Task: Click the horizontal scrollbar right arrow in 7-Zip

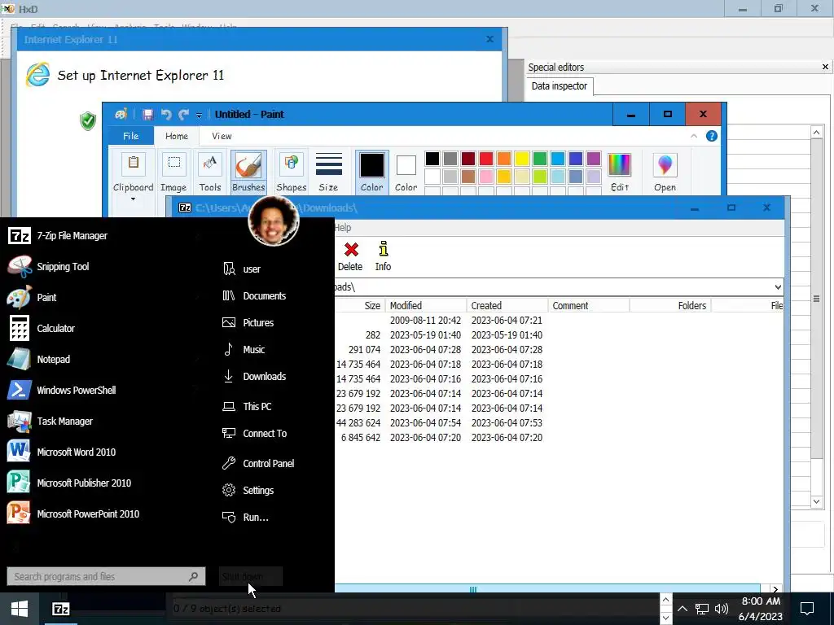Action: click(x=776, y=589)
